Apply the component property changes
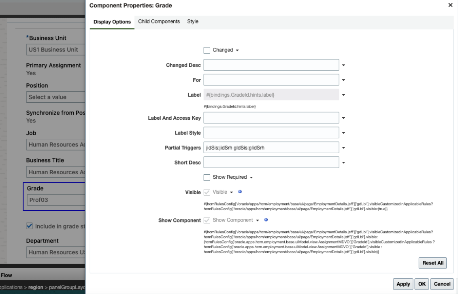This screenshot has width=458, height=294. 403,284
